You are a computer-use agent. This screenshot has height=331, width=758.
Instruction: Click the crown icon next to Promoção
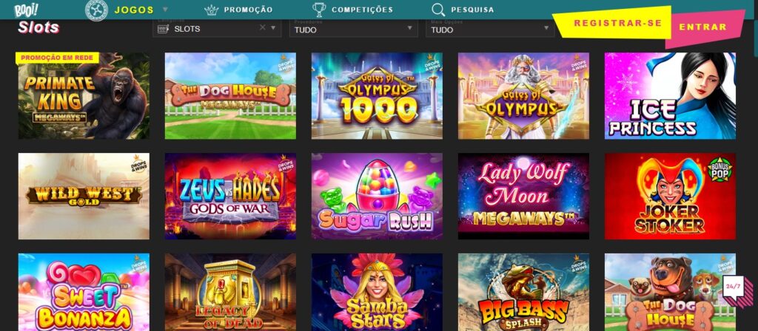click(211, 10)
